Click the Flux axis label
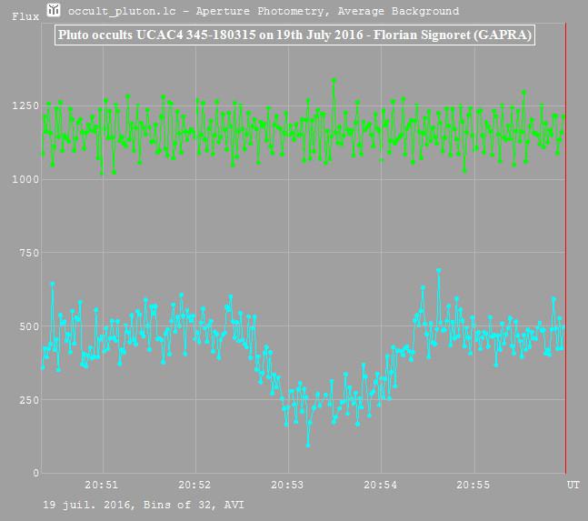Image resolution: width=588 pixels, height=521 pixels. coord(25,16)
